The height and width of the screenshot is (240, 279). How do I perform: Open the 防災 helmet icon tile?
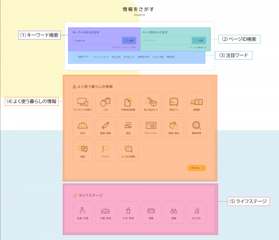click(x=83, y=127)
